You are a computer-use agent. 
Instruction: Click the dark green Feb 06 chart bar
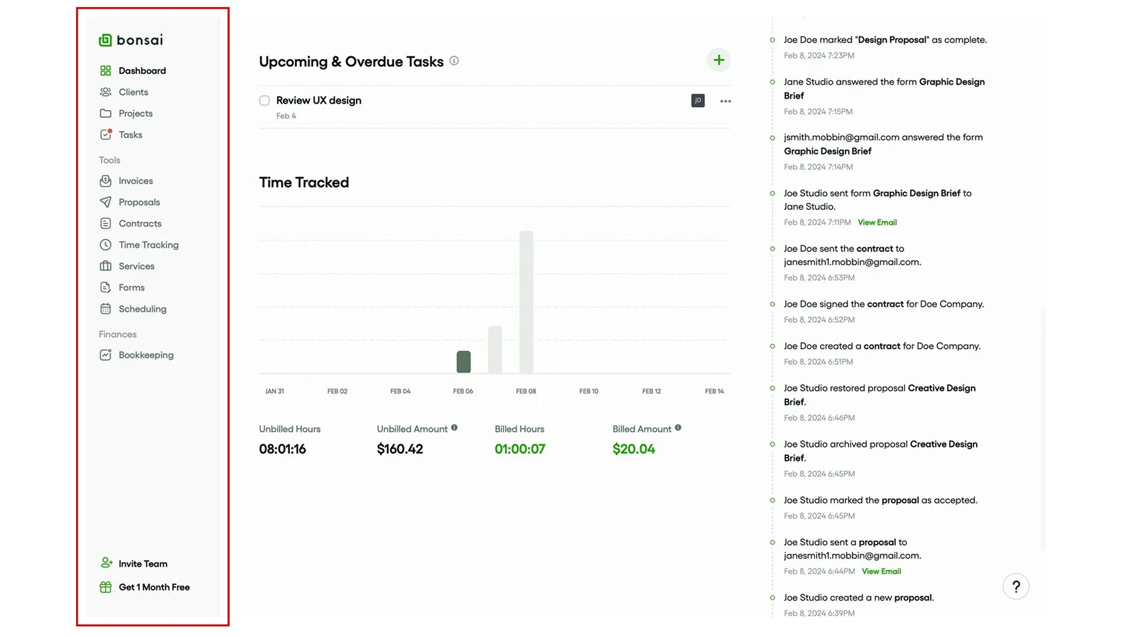pyautogui.click(x=464, y=362)
